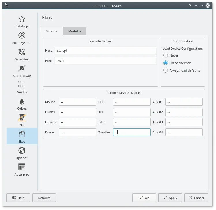The height and width of the screenshot is (210, 216).
Task: Click the Help button
Action: (18, 198)
